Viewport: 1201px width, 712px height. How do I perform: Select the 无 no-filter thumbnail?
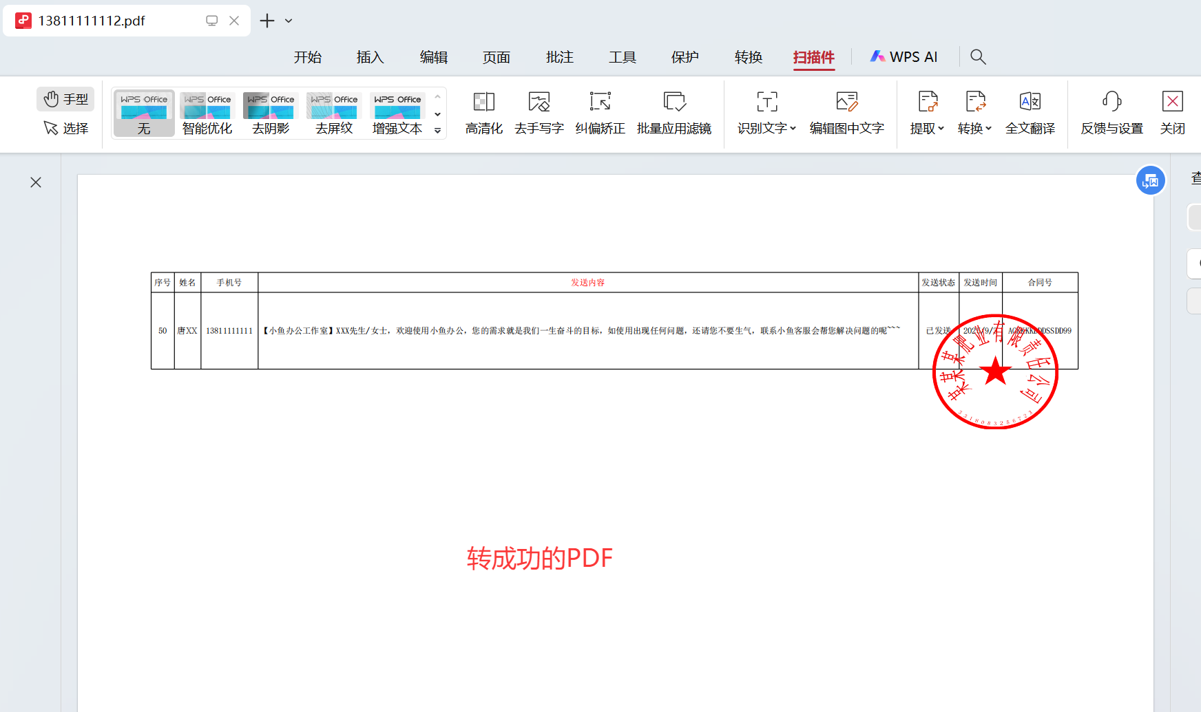pos(144,114)
